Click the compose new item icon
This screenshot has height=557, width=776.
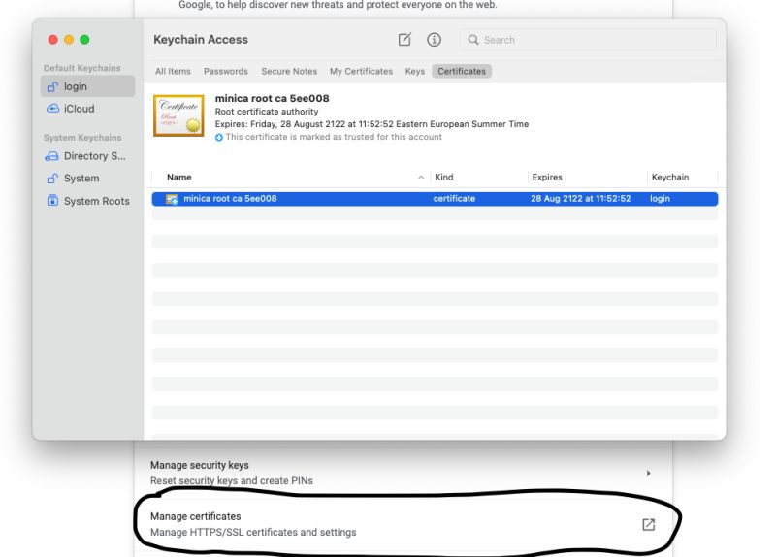(404, 40)
